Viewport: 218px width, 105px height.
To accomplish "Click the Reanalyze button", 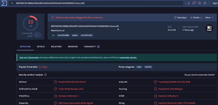I will pyautogui.click(x=181, y=17).
